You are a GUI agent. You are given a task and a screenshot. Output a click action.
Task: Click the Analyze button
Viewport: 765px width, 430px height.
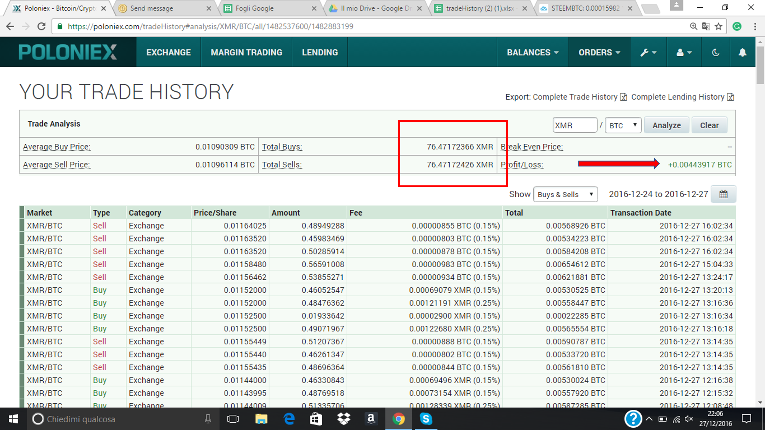point(666,125)
